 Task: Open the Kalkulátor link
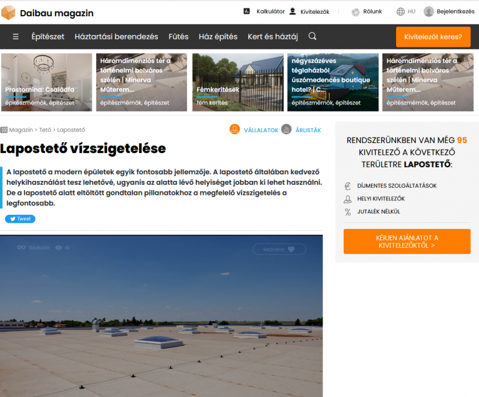coord(270,11)
